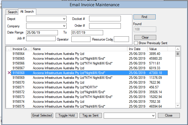Viewport: 188px width, 125px height.
Task: Click value 5711.61
Action: (x=155, y=63)
